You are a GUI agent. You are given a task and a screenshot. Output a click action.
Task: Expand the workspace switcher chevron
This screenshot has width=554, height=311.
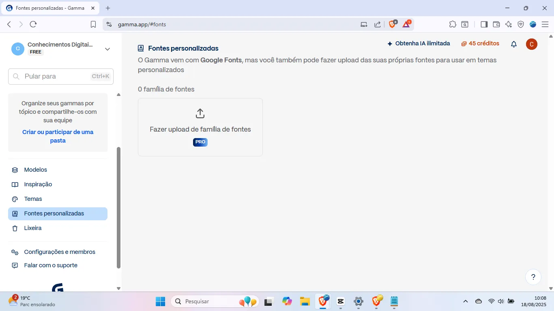pos(107,49)
